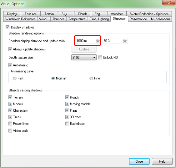
Task: Toggle Always update shadows option
Action: [x=10, y=49]
